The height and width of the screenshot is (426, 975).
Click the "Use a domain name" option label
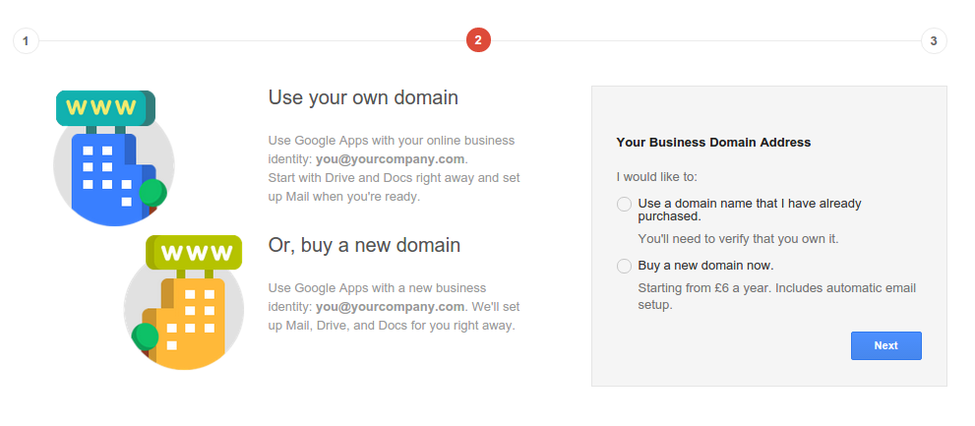[750, 210]
